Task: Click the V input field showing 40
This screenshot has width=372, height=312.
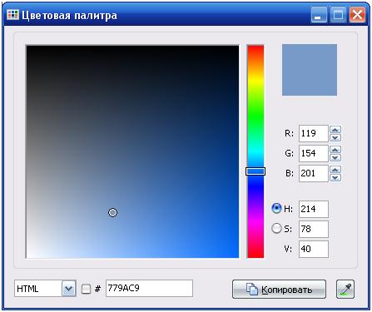Action: (x=314, y=249)
